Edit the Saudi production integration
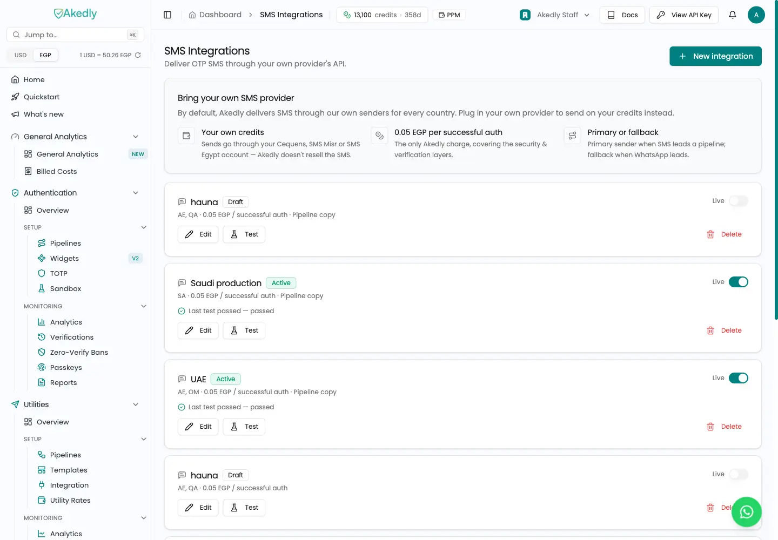778x540 pixels. tap(198, 330)
